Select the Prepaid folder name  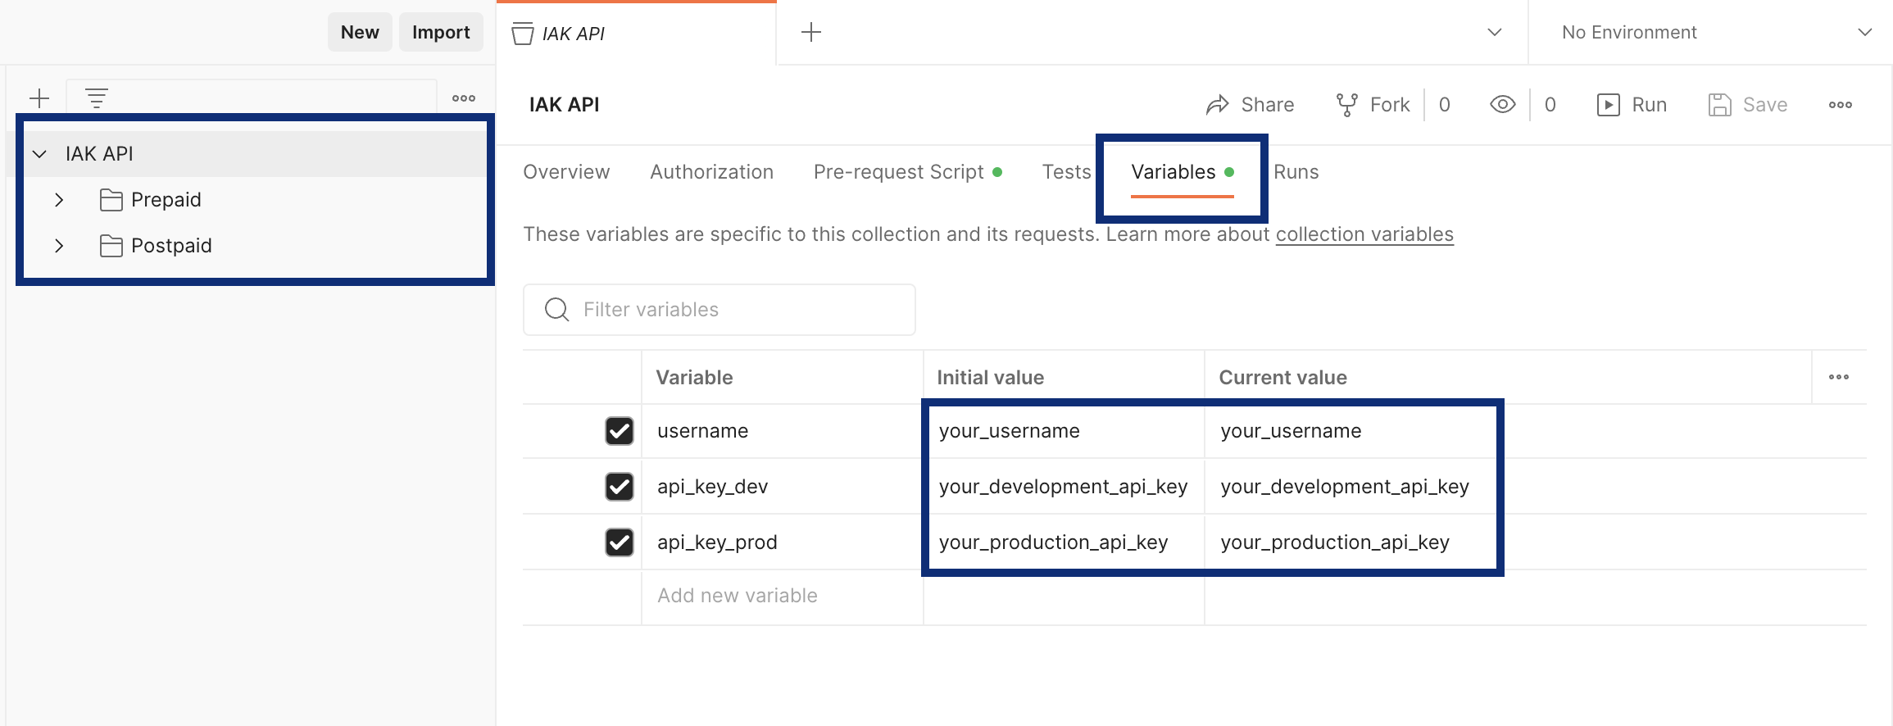tap(166, 200)
